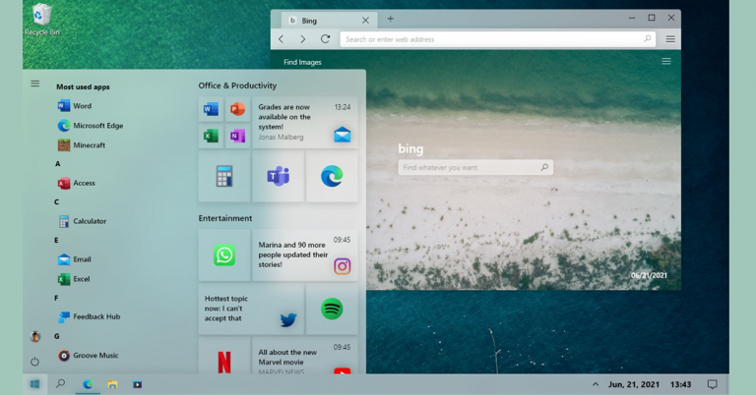Viewport: 756px width, 395px height.
Task: Open the Netflix tile
Action: [x=224, y=356]
